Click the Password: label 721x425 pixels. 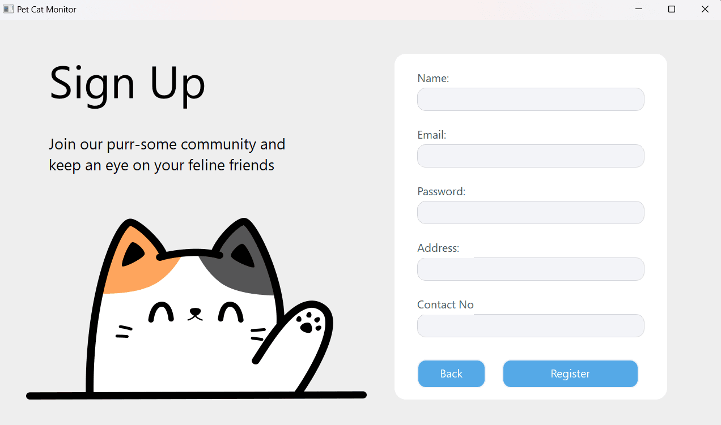coord(441,191)
